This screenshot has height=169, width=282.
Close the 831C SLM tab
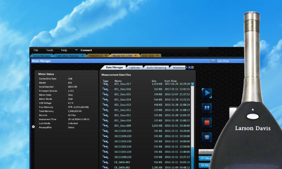tap(157, 55)
